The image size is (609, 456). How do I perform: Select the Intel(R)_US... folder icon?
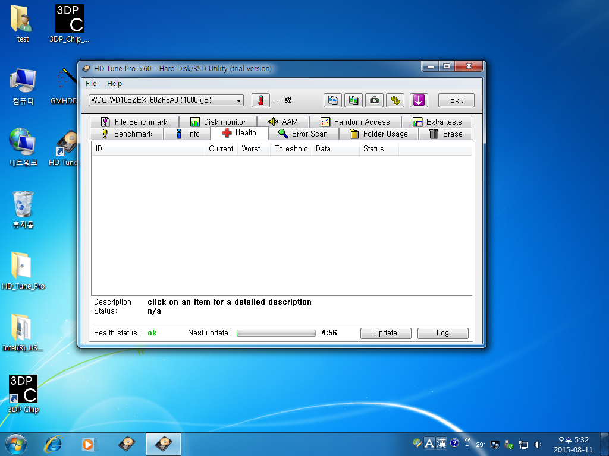[x=23, y=332]
